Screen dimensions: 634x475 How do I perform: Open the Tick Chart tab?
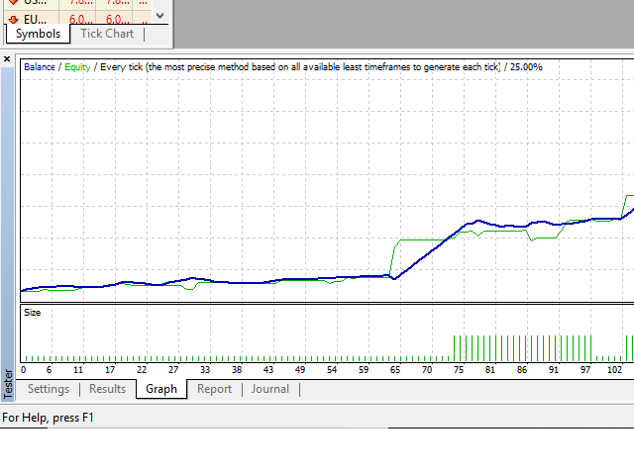click(x=107, y=34)
